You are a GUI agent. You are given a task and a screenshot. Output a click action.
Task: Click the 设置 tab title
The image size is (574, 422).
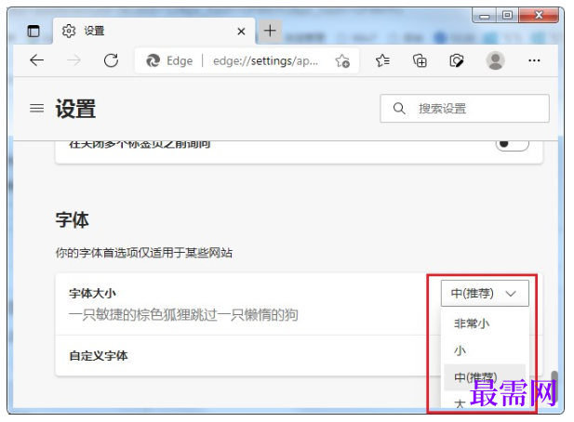94,31
